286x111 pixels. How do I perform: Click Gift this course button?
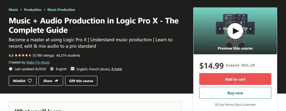pos(81,81)
